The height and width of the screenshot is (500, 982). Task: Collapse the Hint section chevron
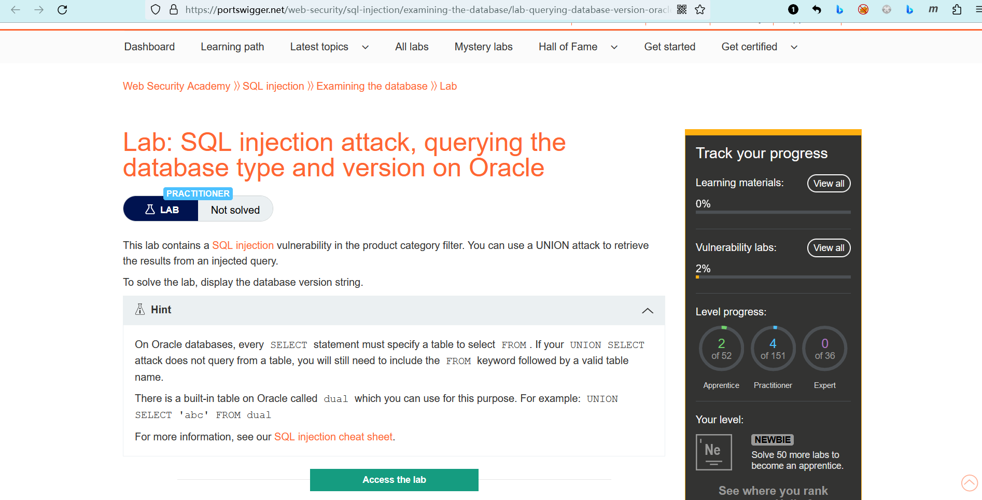(x=647, y=310)
